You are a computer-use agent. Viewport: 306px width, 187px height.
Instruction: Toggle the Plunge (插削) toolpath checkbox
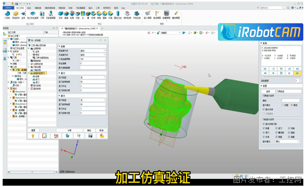click(x=289, y=132)
